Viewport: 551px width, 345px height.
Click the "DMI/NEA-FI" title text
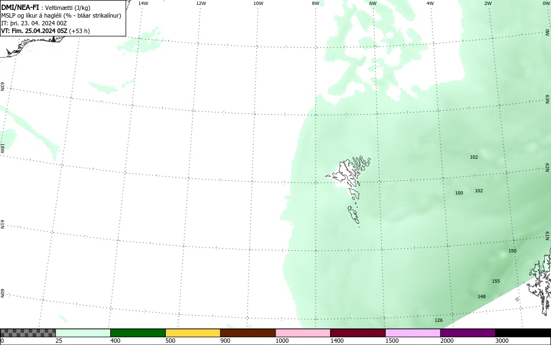pos(20,7)
